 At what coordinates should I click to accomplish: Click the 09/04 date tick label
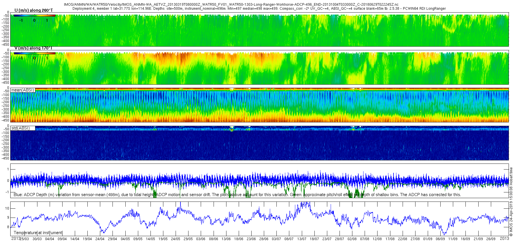pos(62,239)
